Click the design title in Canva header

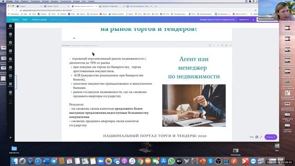[217, 19]
